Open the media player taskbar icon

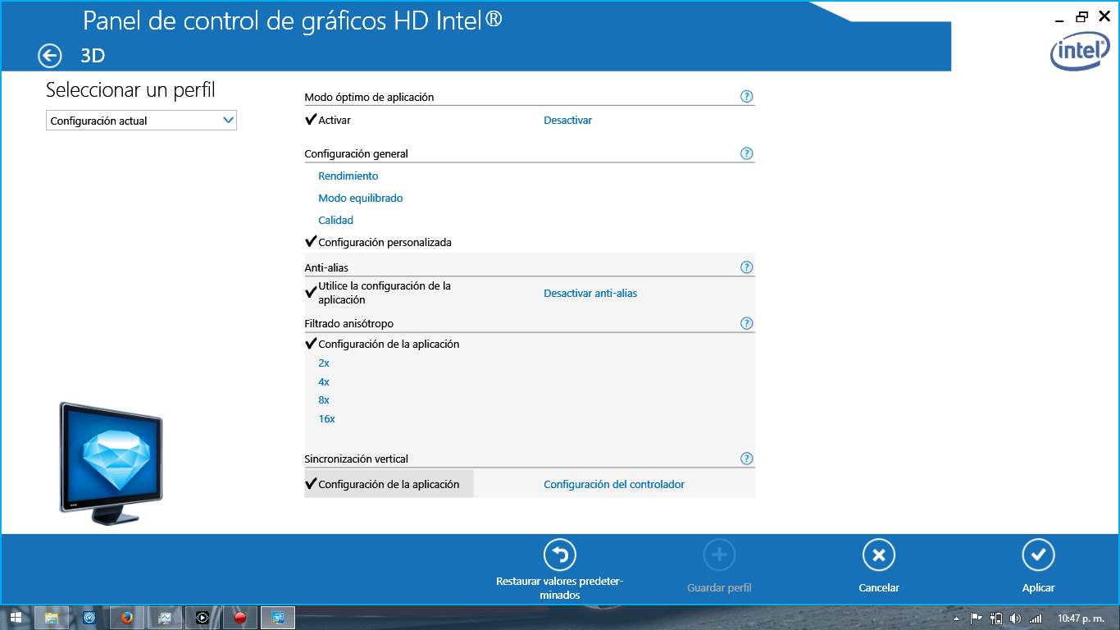(203, 618)
